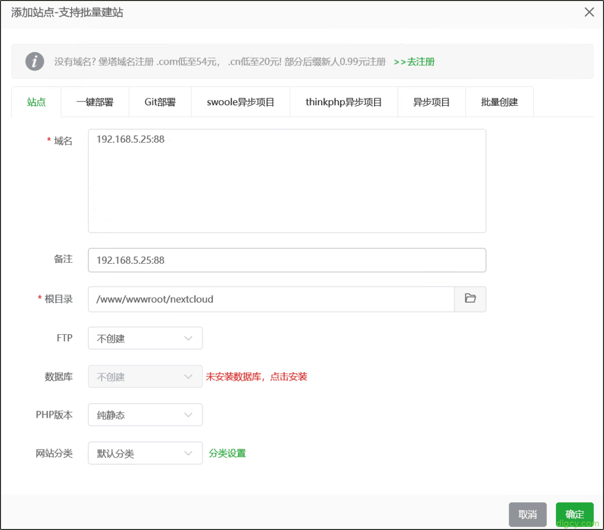
Task: Open the 批量创建 tab
Action: pyautogui.click(x=500, y=102)
